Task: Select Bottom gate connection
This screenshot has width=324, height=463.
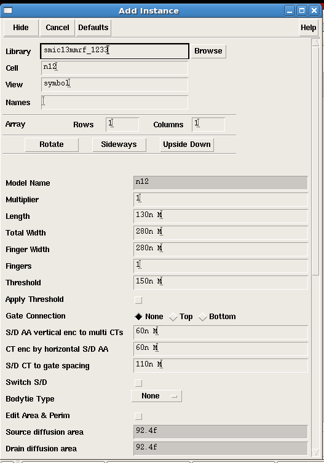Action: point(217,317)
